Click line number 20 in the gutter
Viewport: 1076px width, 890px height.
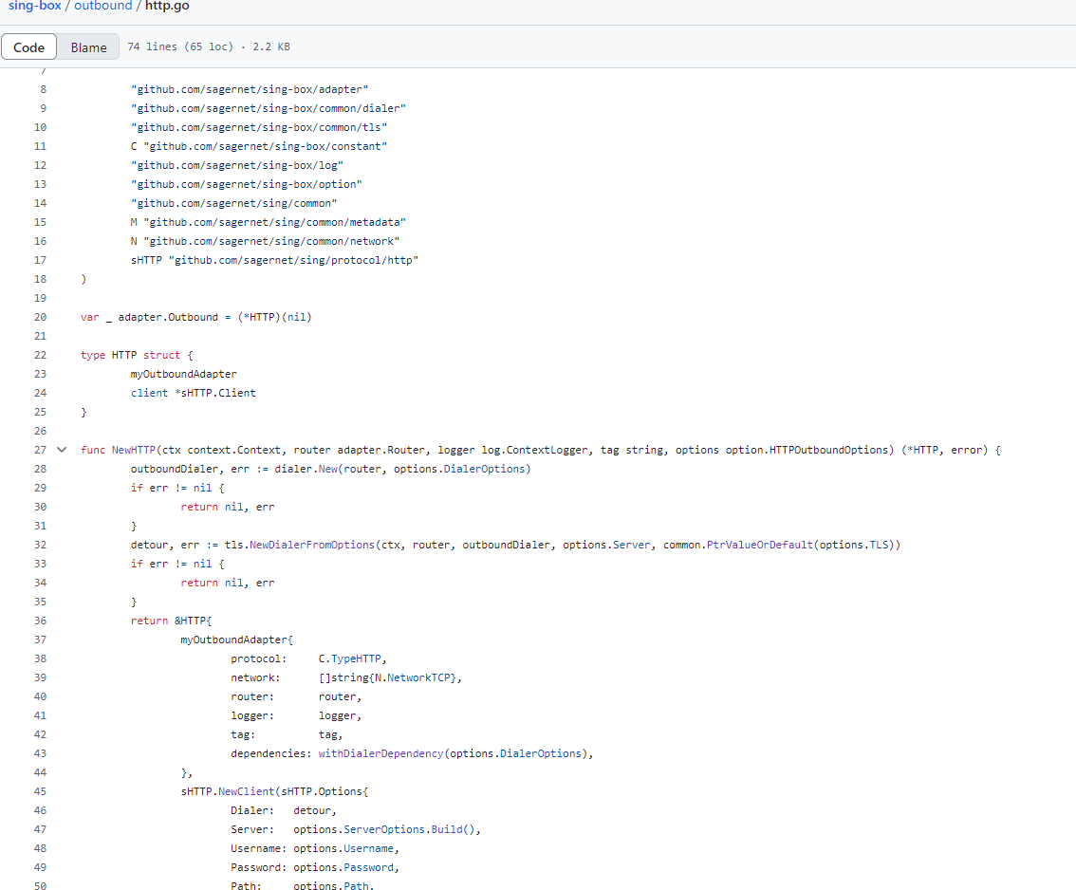point(40,317)
